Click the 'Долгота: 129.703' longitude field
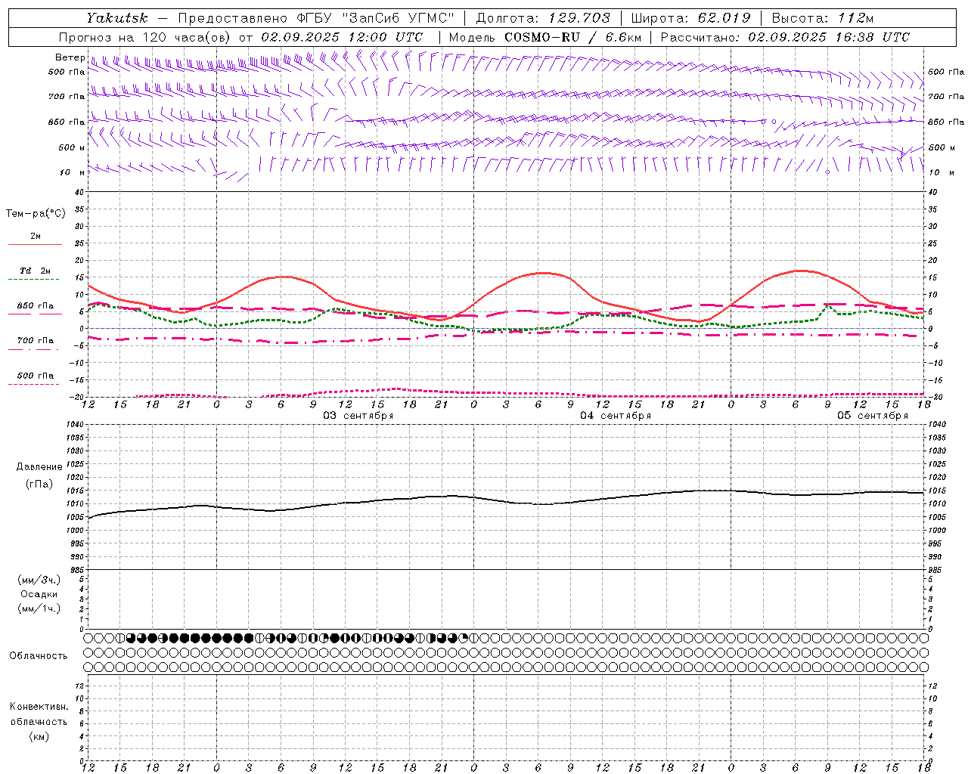Viewport: 968px width, 774px height. click(x=543, y=18)
